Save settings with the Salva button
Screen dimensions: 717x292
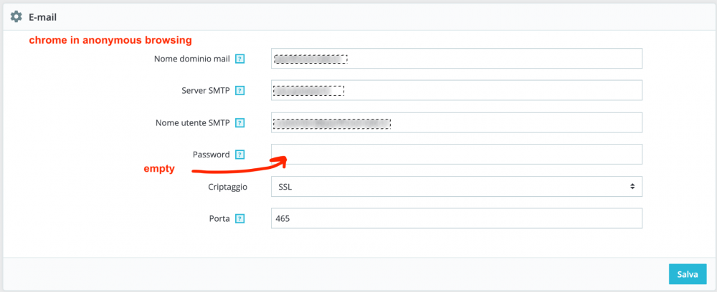pos(688,274)
